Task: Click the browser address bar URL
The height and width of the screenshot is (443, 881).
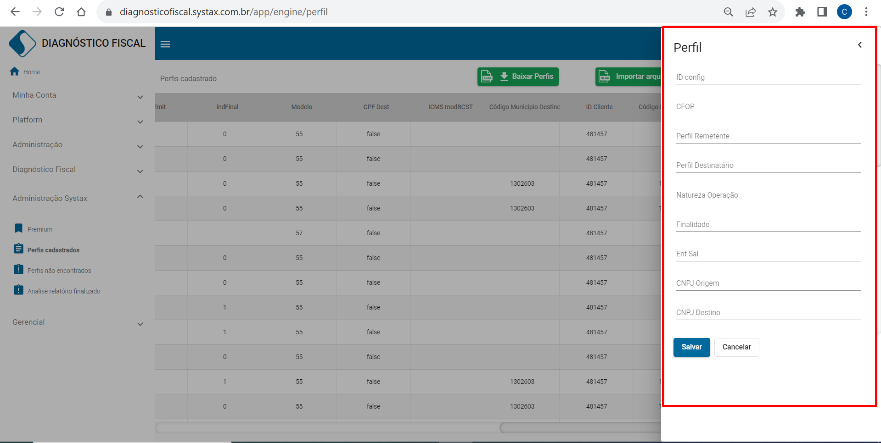Action: (x=224, y=12)
